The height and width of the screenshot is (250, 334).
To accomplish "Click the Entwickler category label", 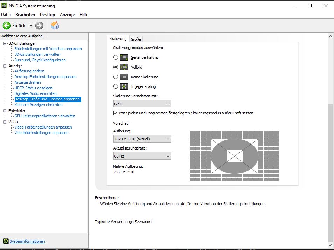I will (17, 111).
